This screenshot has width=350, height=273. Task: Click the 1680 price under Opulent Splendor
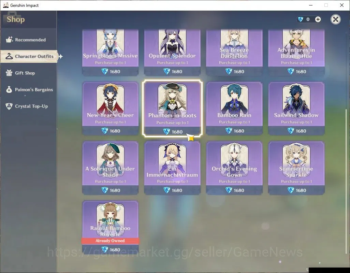pos(177,72)
